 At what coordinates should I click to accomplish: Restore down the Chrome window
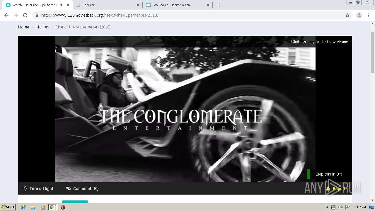(x=357, y=3)
